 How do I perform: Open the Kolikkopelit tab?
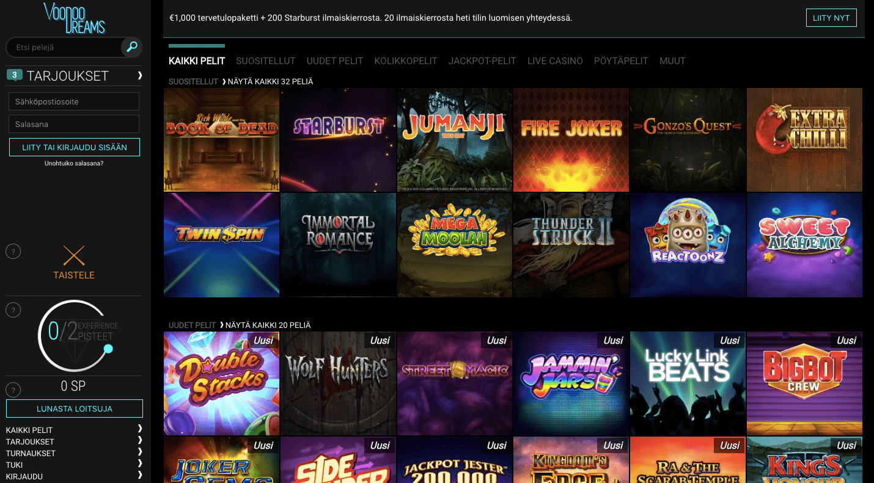point(406,61)
